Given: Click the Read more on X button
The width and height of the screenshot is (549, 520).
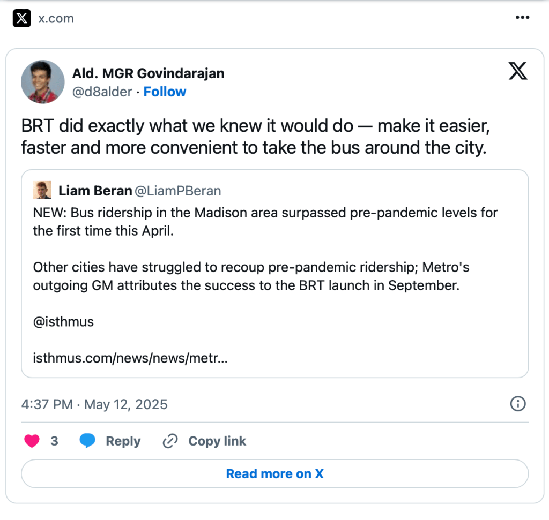Looking at the screenshot, I should (x=274, y=474).
